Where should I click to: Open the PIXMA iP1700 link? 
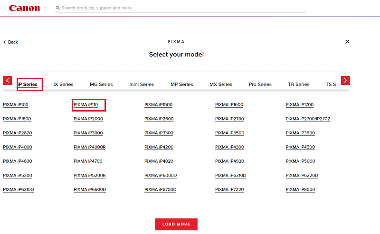[x=300, y=104]
